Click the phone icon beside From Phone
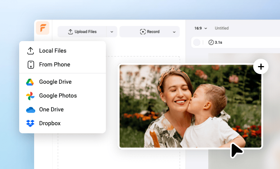The image size is (280, 169). click(x=31, y=65)
